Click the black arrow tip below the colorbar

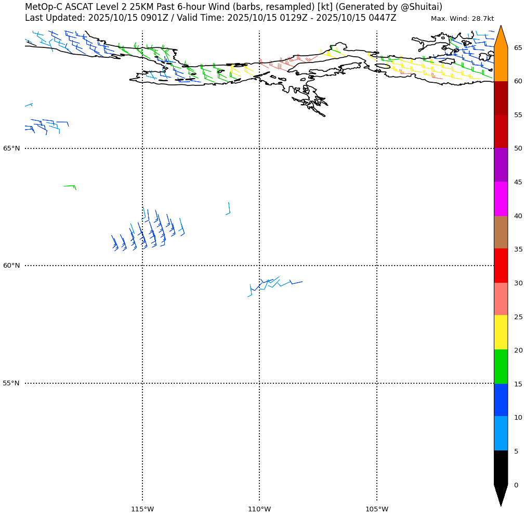point(501,495)
